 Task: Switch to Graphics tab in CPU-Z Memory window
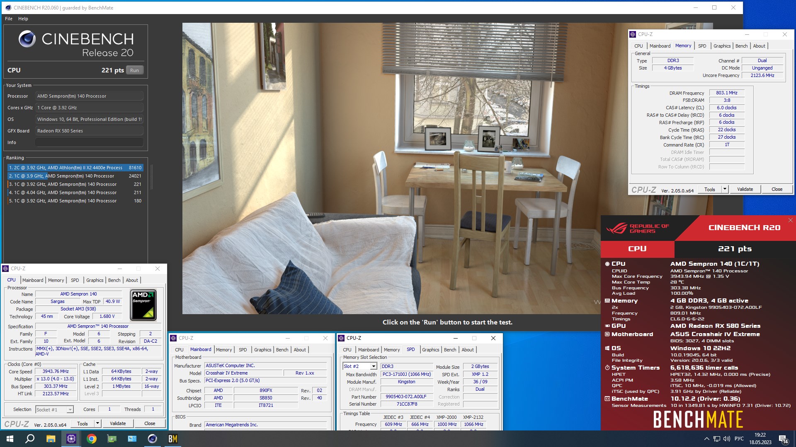[x=722, y=46]
